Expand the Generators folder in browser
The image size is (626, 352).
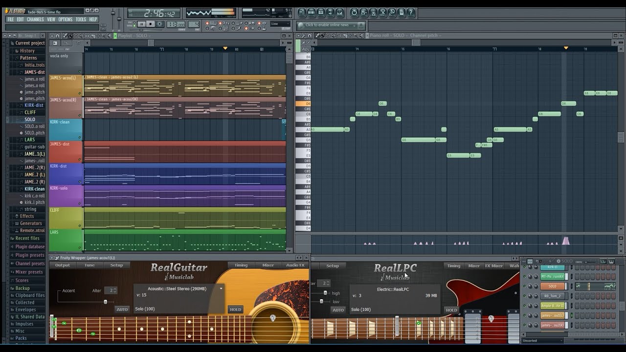pyautogui.click(x=31, y=223)
